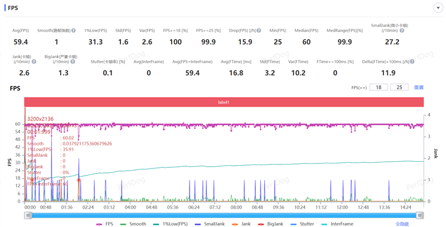This screenshot has height=227, width=446.
Task: Hide the BigJank legend series
Action: tap(270, 224)
